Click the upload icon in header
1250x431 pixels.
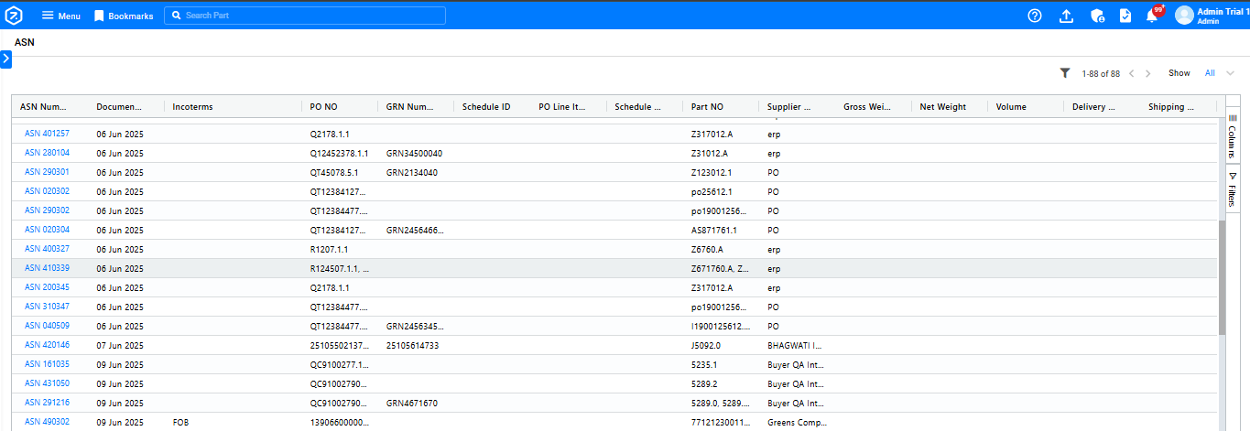pyautogui.click(x=1066, y=16)
